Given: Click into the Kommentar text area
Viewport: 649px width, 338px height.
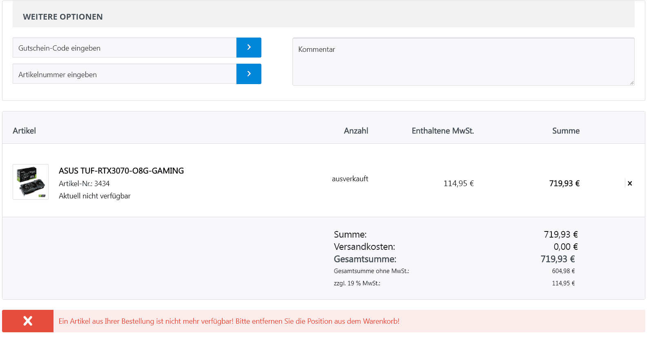Looking at the screenshot, I should click(x=463, y=62).
